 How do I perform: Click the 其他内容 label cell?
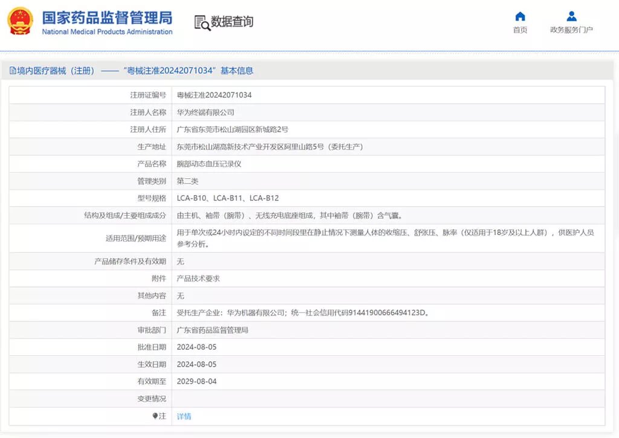91,295
